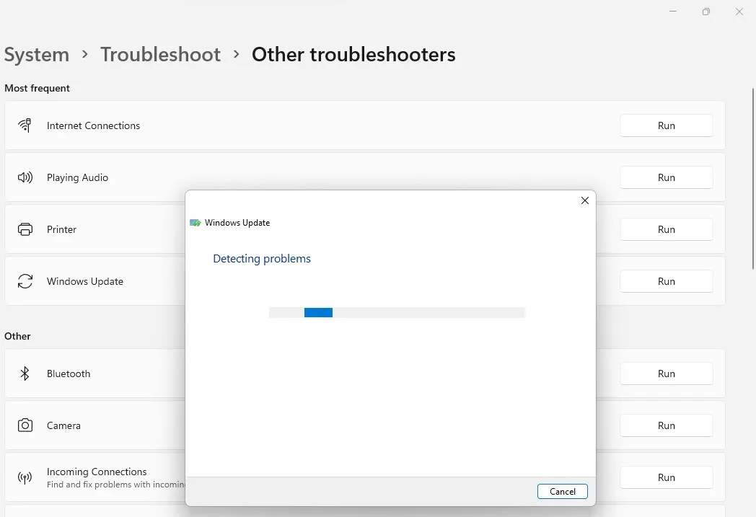756x517 pixels.
Task: Run the Playing Audio troubleshooter
Action: (667, 177)
